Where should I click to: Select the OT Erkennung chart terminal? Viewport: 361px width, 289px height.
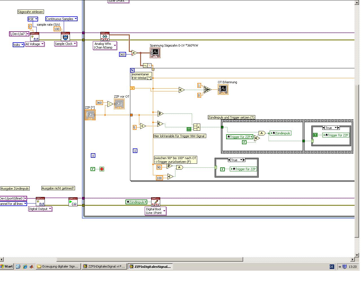pyautogui.click(x=223, y=90)
